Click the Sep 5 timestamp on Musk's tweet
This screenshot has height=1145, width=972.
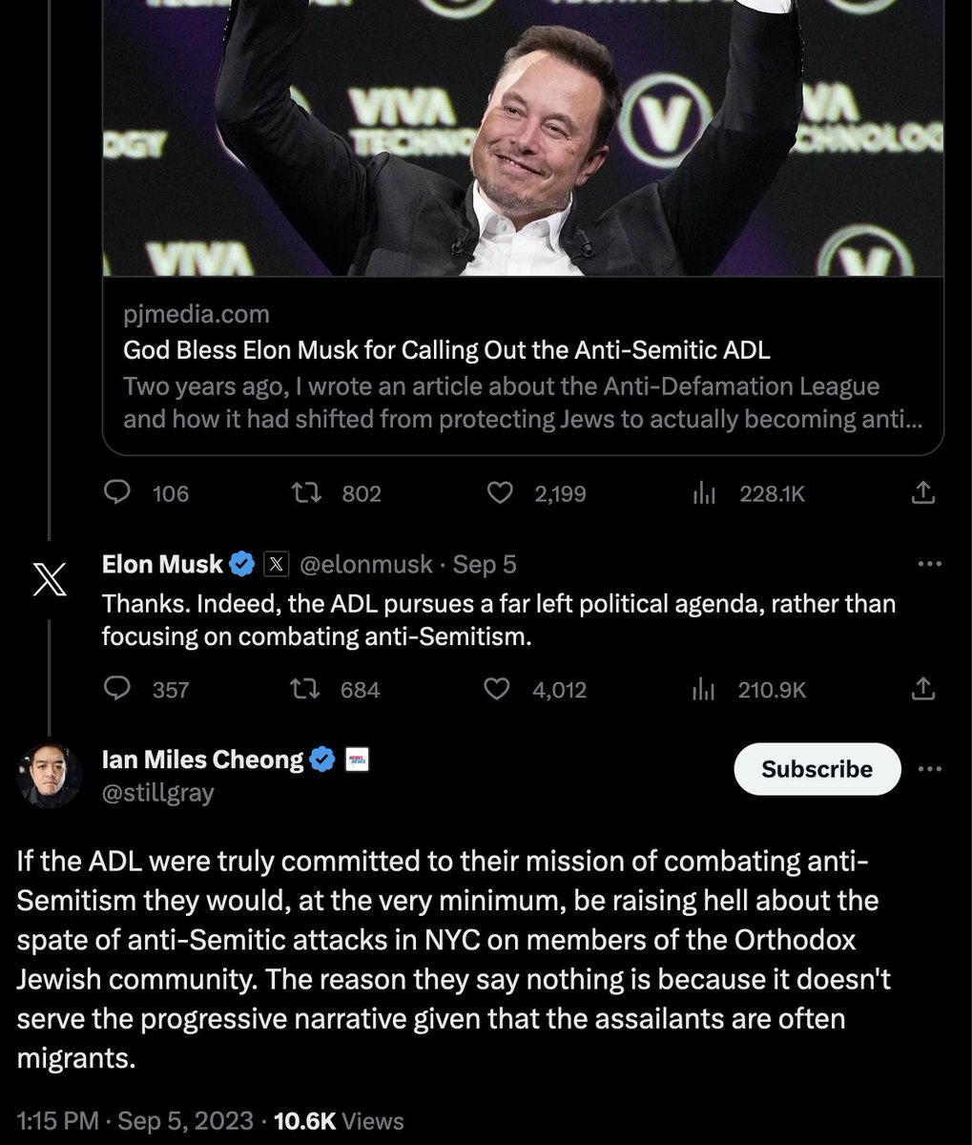click(485, 565)
